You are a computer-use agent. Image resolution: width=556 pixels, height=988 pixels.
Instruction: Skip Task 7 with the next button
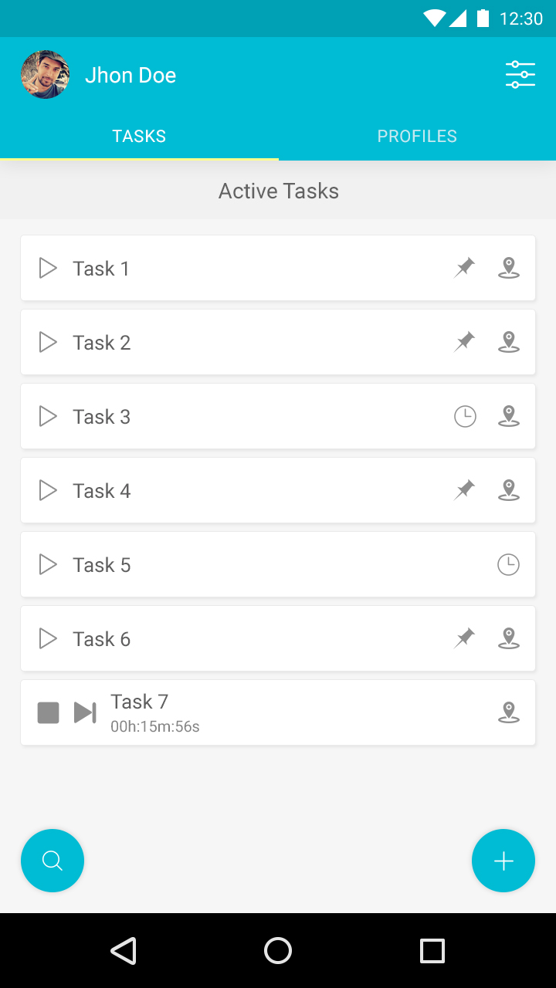[x=85, y=712]
